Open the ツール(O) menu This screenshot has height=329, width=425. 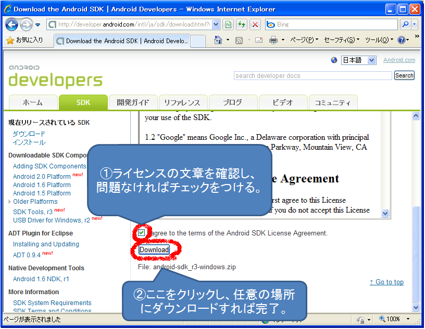pos(379,40)
